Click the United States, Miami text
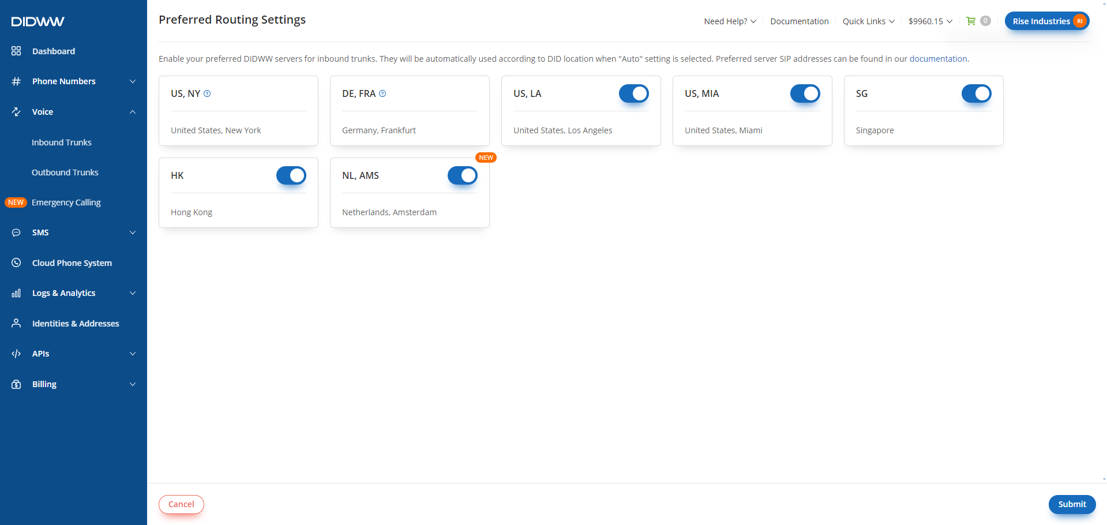Screen dimensions: 1107x525 tap(723, 130)
